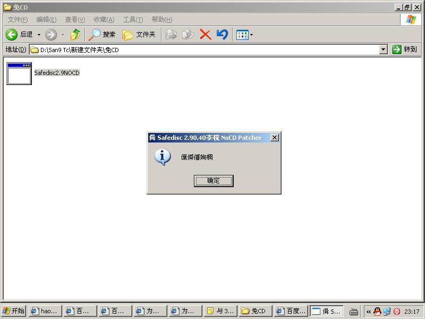The height and width of the screenshot is (319, 425).
Task: Open the Back history dropdown arrow
Action: (x=39, y=35)
